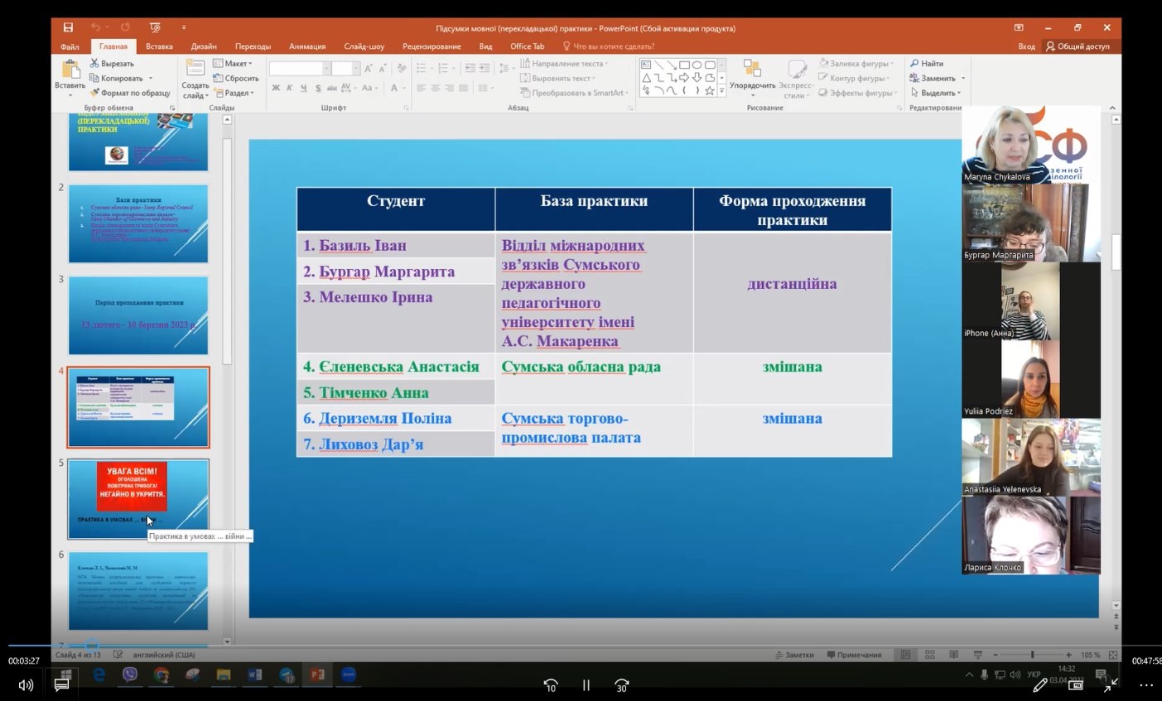This screenshot has height=701, width=1162.
Task: Click the Примечания comments button in the status bar
Action: click(x=854, y=655)
